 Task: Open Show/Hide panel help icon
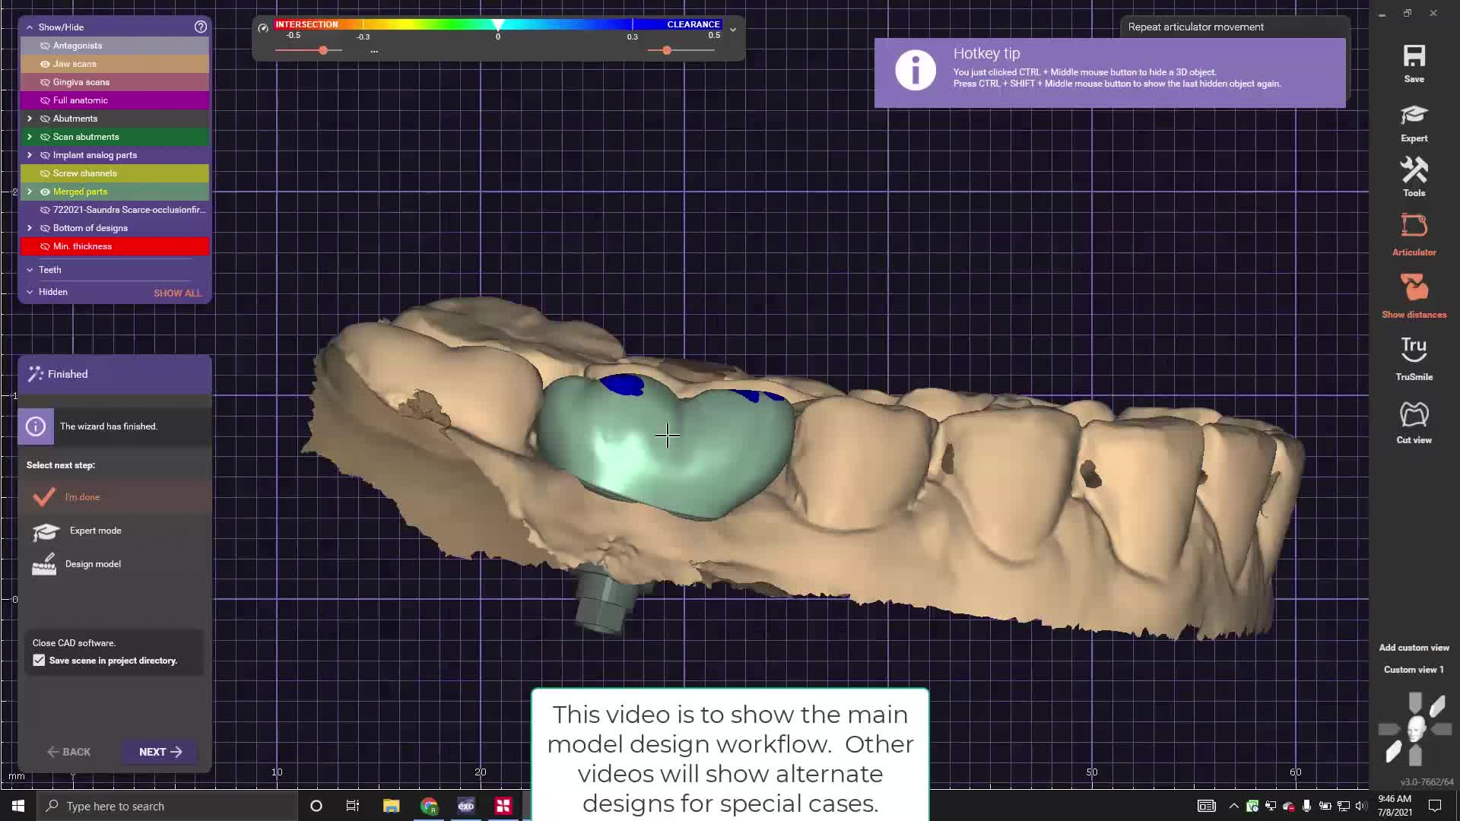point(200,27)
